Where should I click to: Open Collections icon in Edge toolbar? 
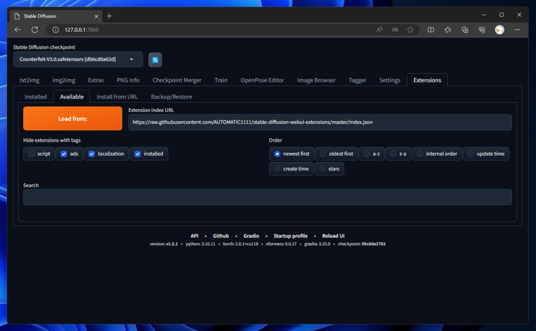(465, 30)
